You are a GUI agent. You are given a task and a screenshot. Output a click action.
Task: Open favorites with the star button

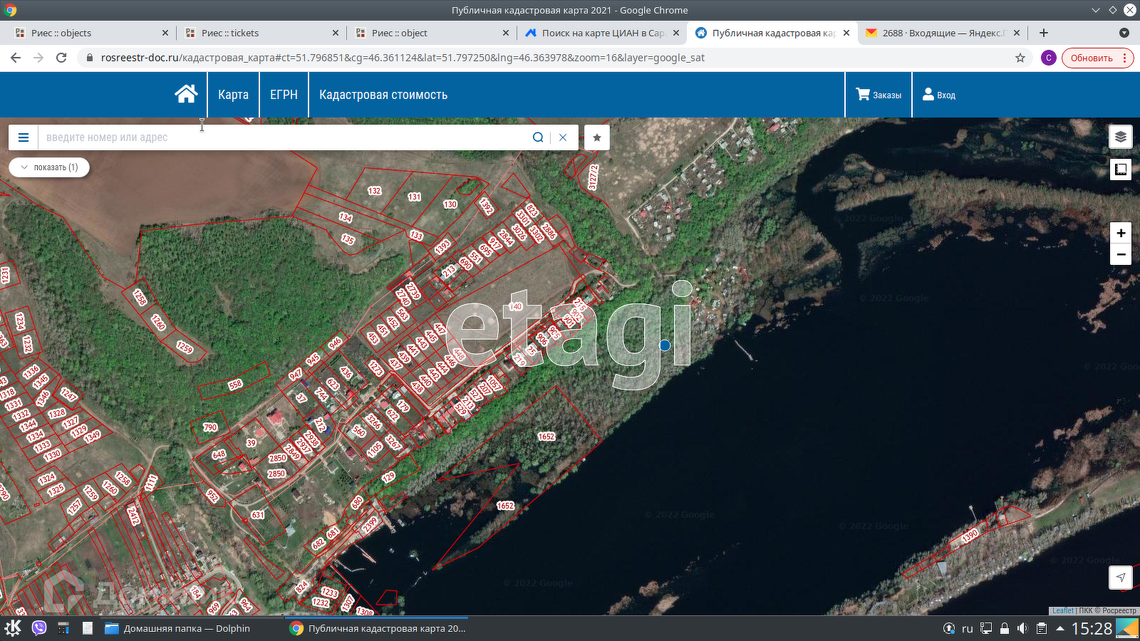click(x=597, y=137)
